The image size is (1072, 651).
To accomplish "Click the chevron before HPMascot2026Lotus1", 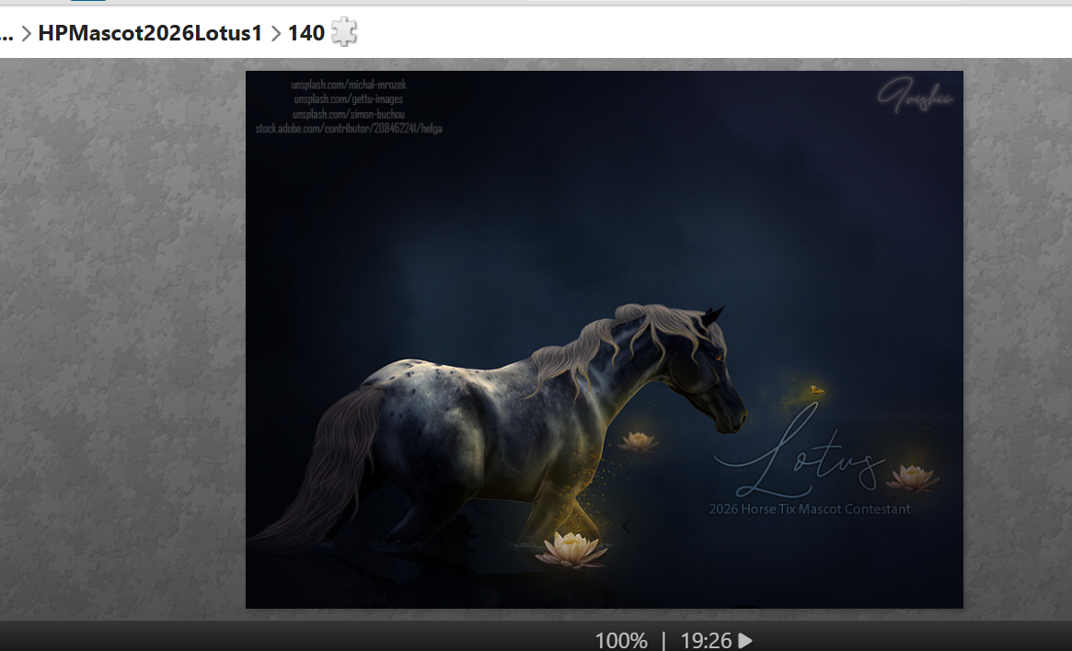I will (x=27, y=33).
